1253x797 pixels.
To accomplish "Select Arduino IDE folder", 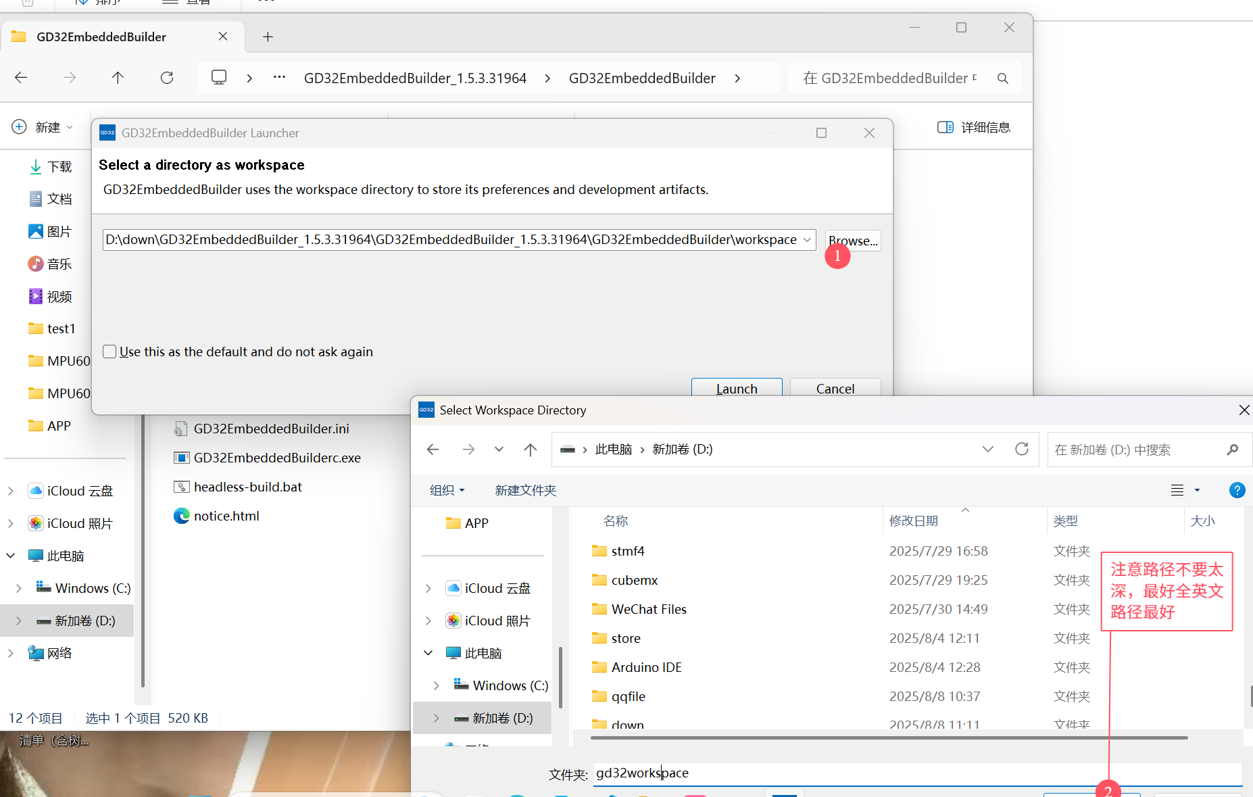I will click(647, 667).
